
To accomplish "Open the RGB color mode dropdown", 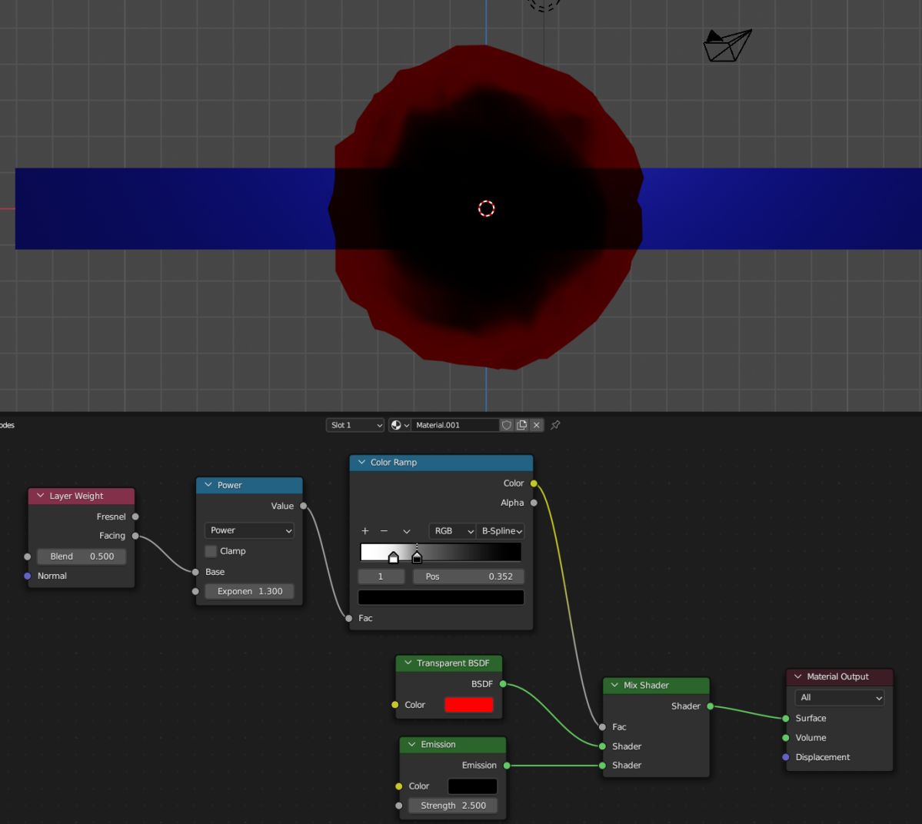I will [x=451, y=530].
